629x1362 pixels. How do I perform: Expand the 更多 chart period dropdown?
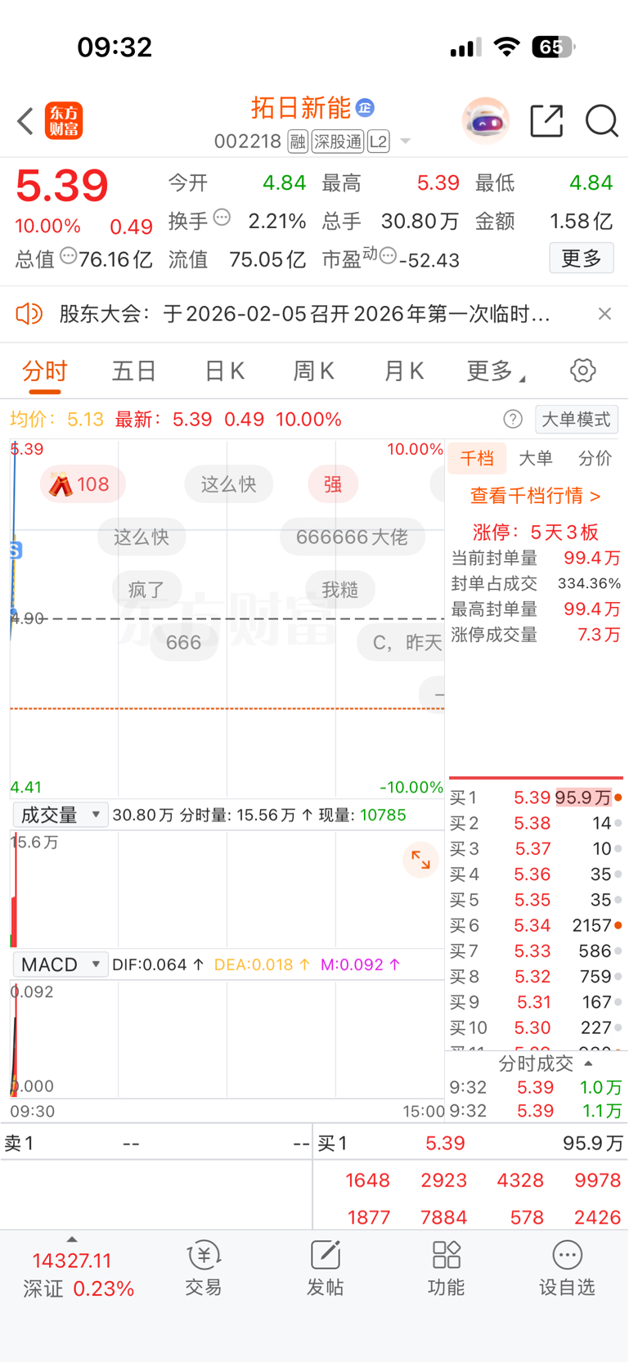click(x=496, y=371)
